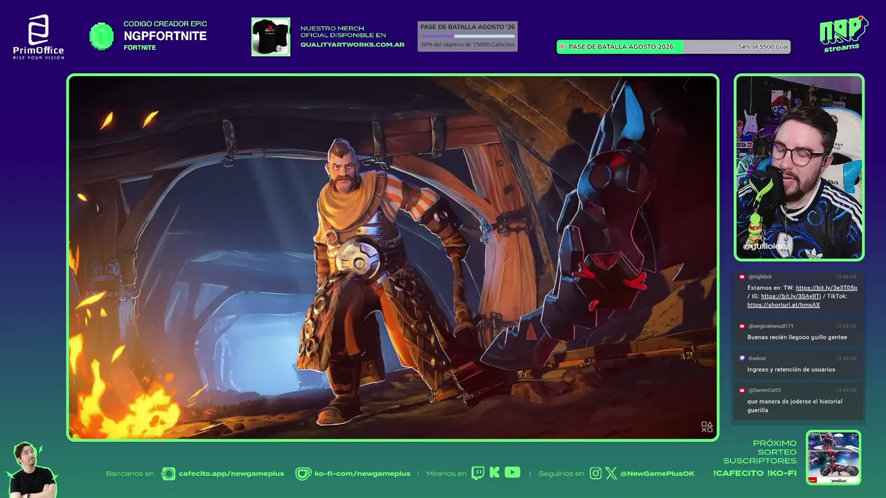Click the heart icon on the goal bar
Image resolution: width=886 pixels, height=498 pixels.
pos(563,47)
